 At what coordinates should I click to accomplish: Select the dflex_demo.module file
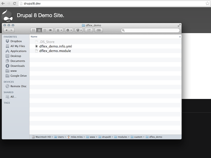click(x=55, y=51)
